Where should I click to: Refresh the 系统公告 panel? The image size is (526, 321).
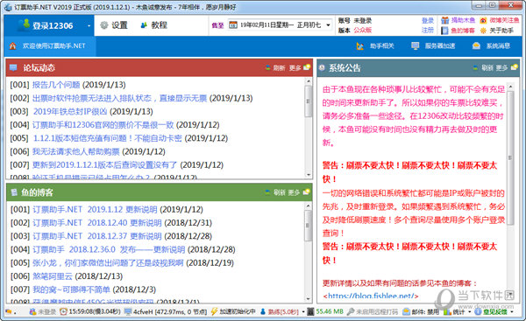483,68
